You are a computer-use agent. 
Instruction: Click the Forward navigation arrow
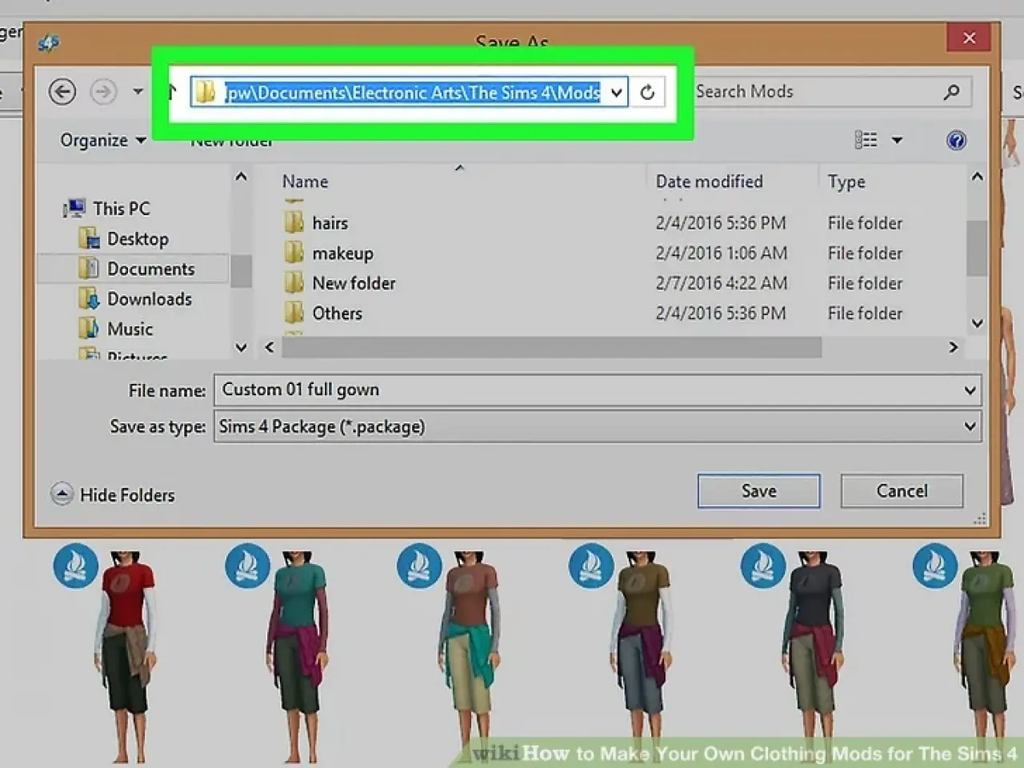click(x=102, y=92)
